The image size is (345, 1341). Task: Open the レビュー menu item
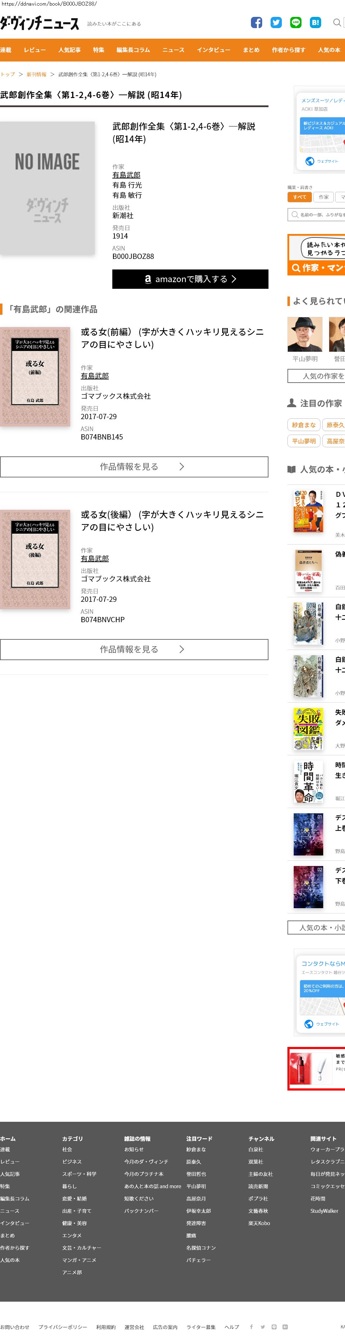coord(35,50)
